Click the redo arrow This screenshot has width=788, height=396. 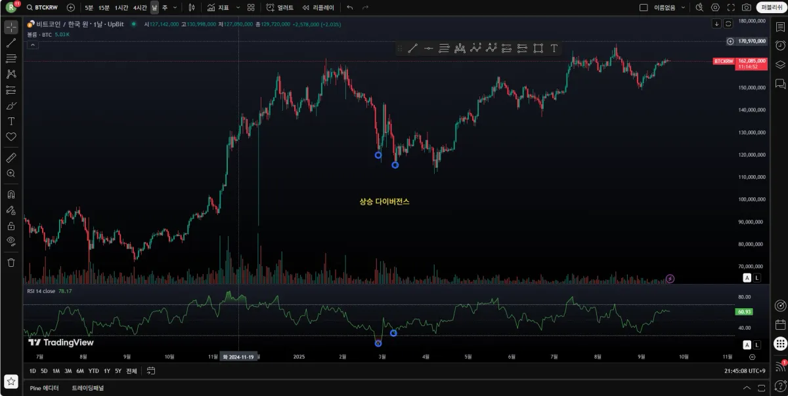pos(366,7)
